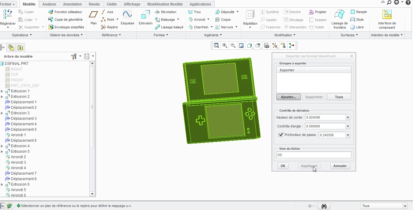413x210 pixels.
Task: Open Lissage de frontière surface tool
Action: (339, 19)
